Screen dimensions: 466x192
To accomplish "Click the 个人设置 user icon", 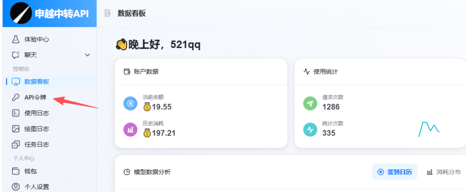I will pyautogui.click(x=16, y=187).
